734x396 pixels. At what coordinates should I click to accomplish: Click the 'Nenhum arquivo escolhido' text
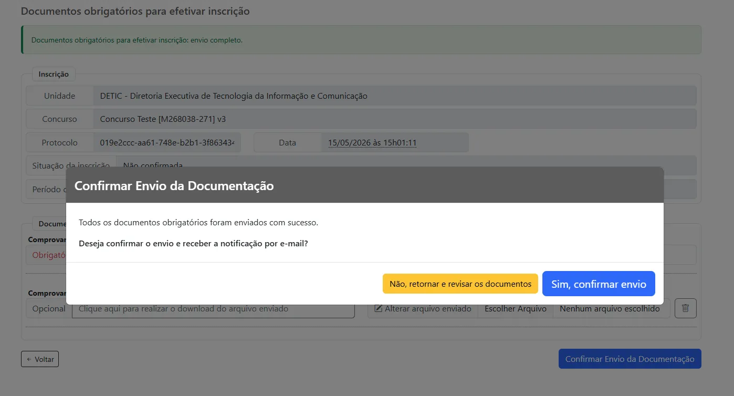pyautogui.click(x=610, y=309)
